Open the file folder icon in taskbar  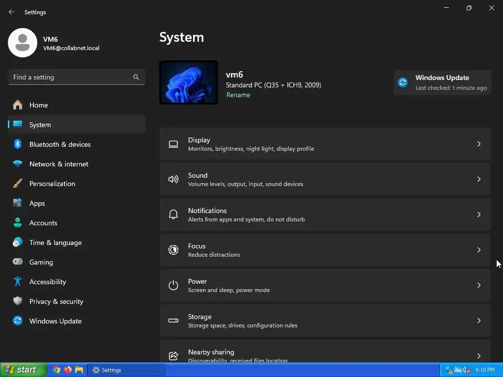[x=79, y=370]
